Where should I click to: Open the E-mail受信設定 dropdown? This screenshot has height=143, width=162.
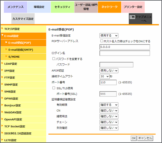109,36
